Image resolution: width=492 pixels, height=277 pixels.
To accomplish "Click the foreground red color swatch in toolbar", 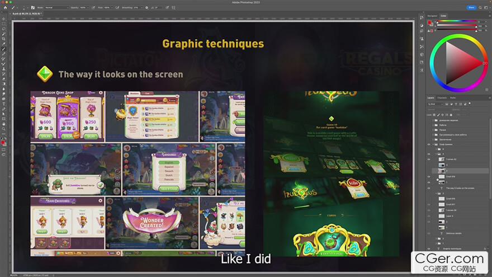I will [x=3, y=143].
